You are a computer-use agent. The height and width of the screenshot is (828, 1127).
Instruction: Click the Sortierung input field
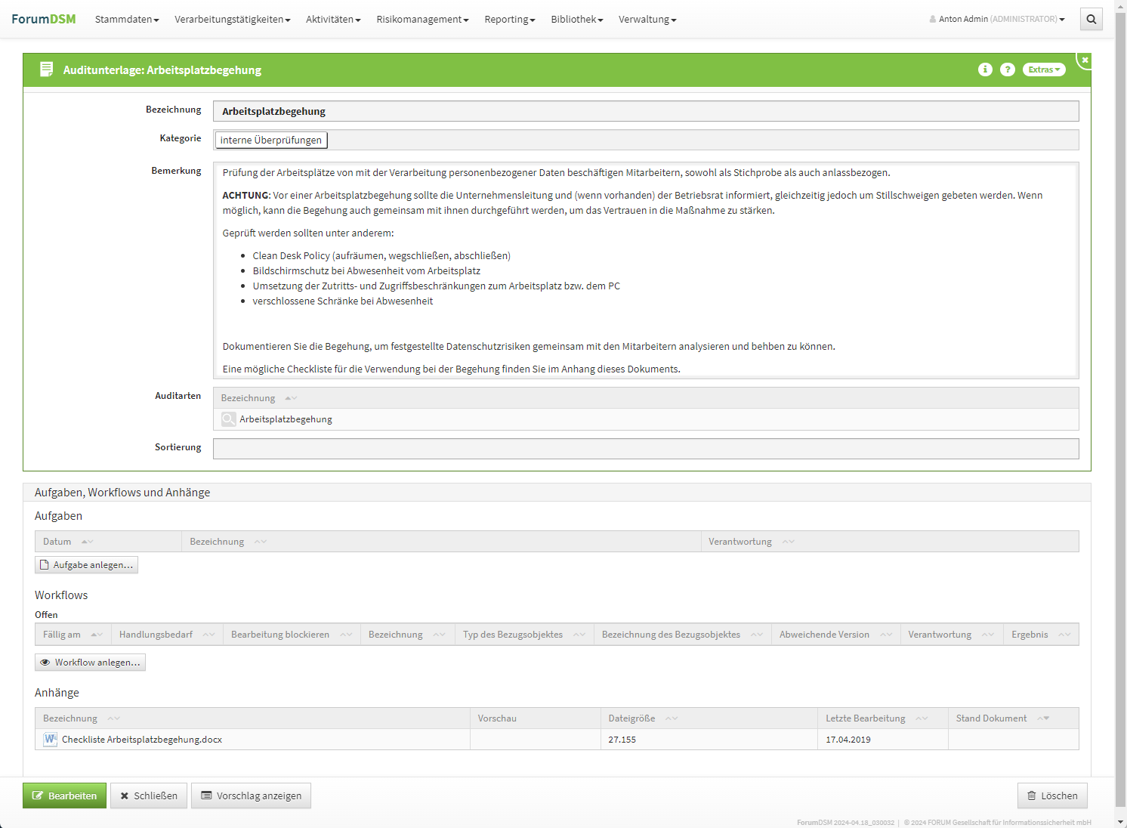tap(645, 449)
